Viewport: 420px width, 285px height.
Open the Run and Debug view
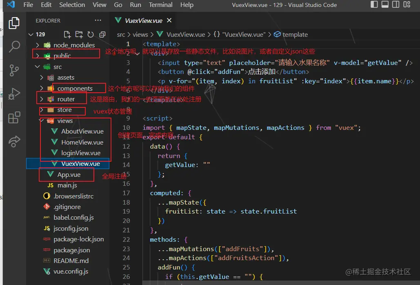point(14,94)
